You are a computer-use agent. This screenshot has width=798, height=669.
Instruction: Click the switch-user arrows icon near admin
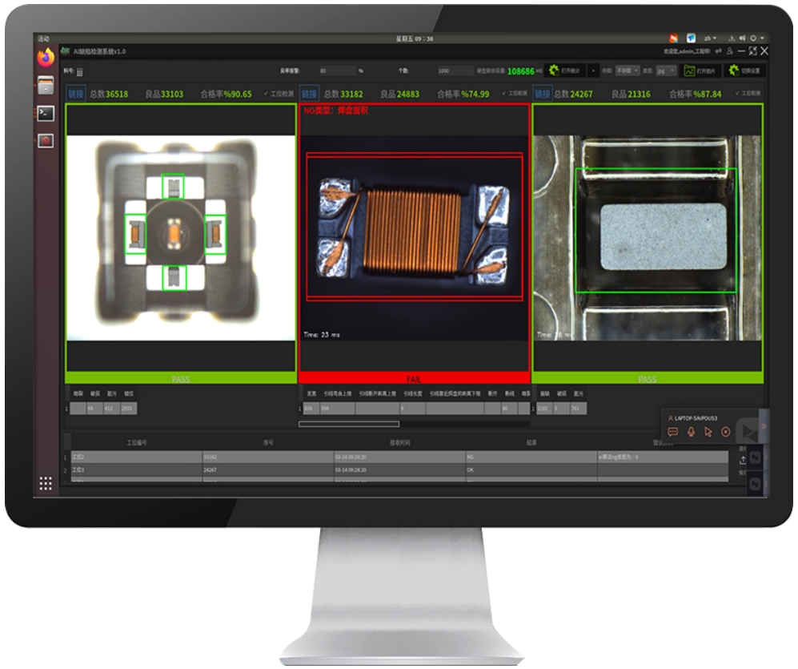(719, 51)
